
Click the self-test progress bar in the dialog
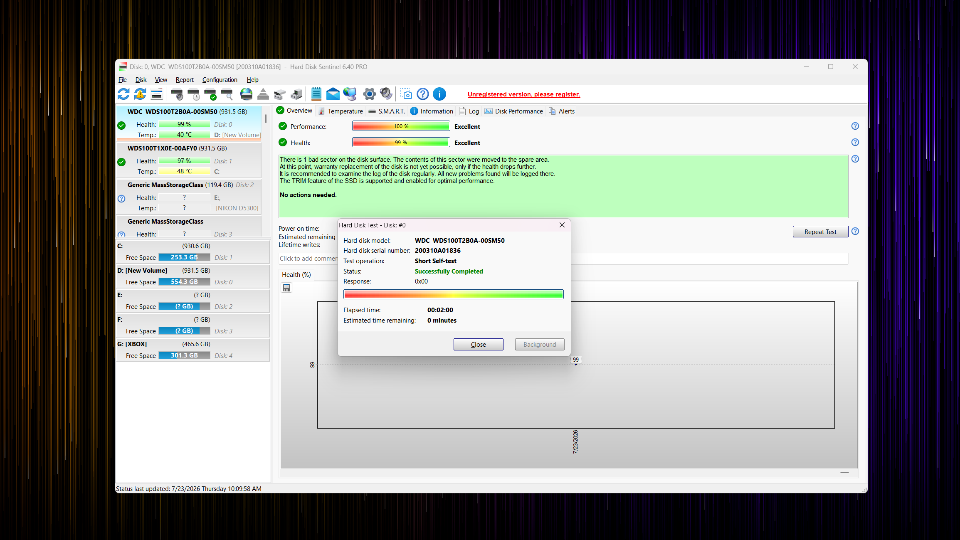point(454,295)
